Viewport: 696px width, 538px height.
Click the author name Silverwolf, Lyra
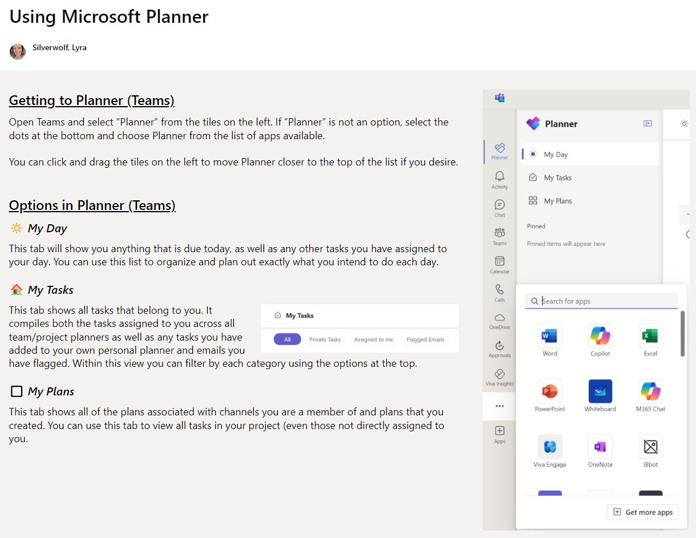pyautogui.click(x=59, y=48)
